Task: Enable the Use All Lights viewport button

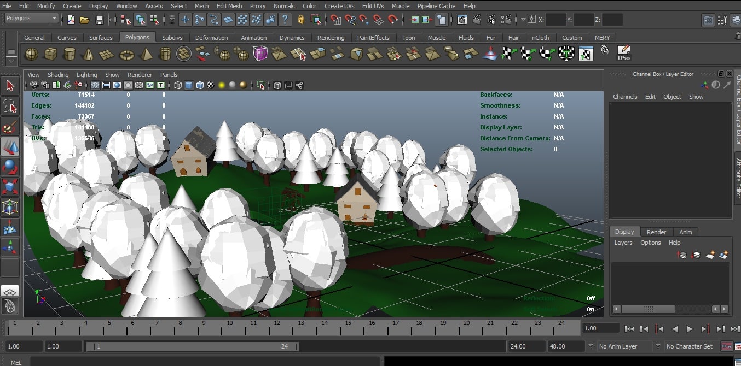Action: pyautogui.click(x=222, y=85)
